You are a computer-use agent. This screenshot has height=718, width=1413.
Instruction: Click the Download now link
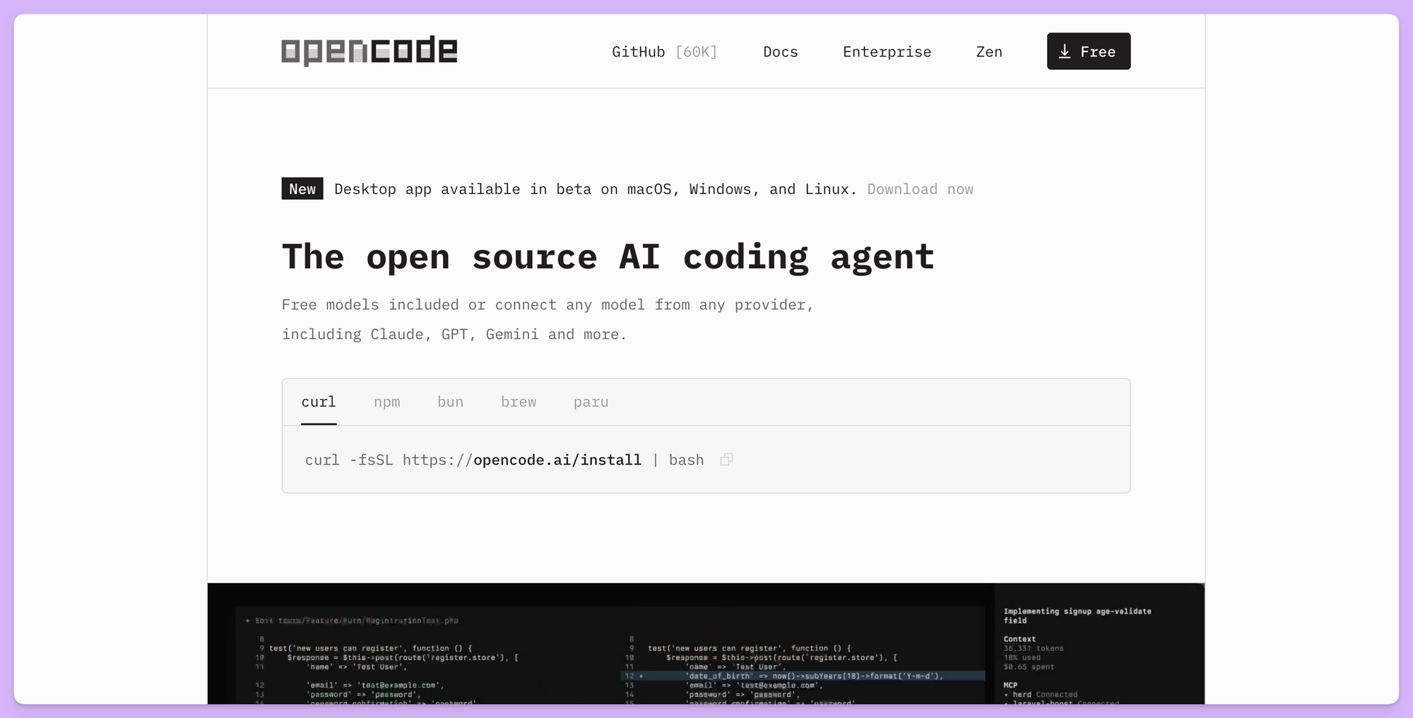[x=920, y=189]
